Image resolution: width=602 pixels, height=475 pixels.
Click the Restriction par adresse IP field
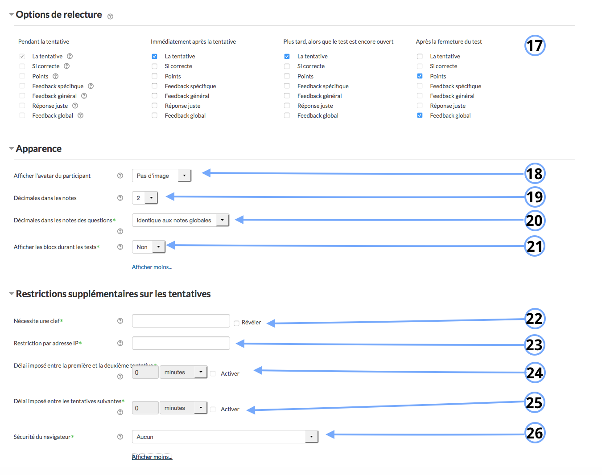point(181,343)
